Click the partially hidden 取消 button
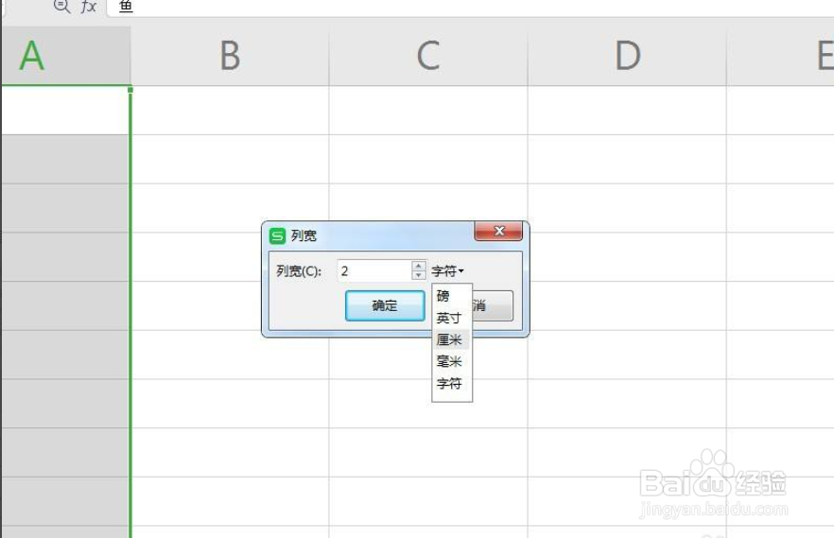 point(494,305)
